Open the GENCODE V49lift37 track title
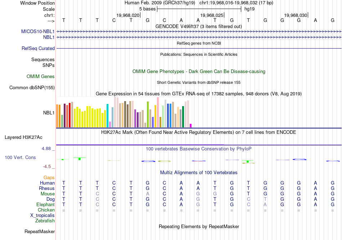The image size is (342, 240). tap(199, 26)
